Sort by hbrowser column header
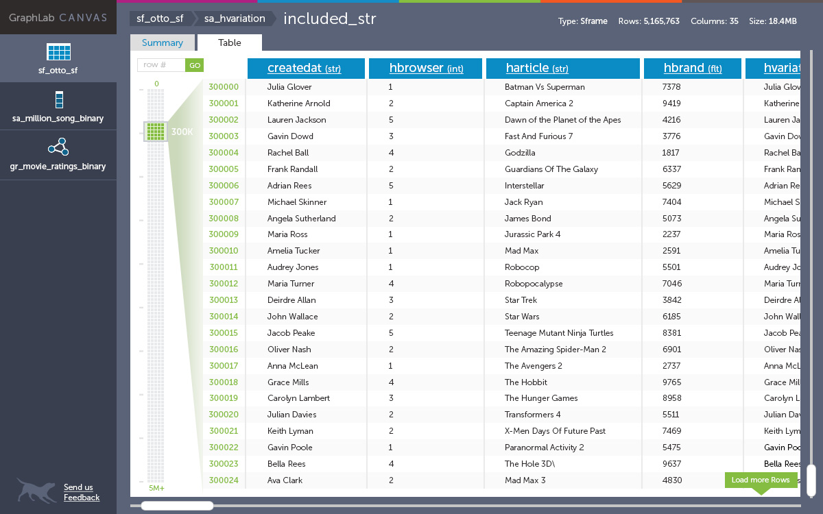Image resolution: width=823 pixels, height=514 pixels. pyautogui.click(x=426, y=68)
